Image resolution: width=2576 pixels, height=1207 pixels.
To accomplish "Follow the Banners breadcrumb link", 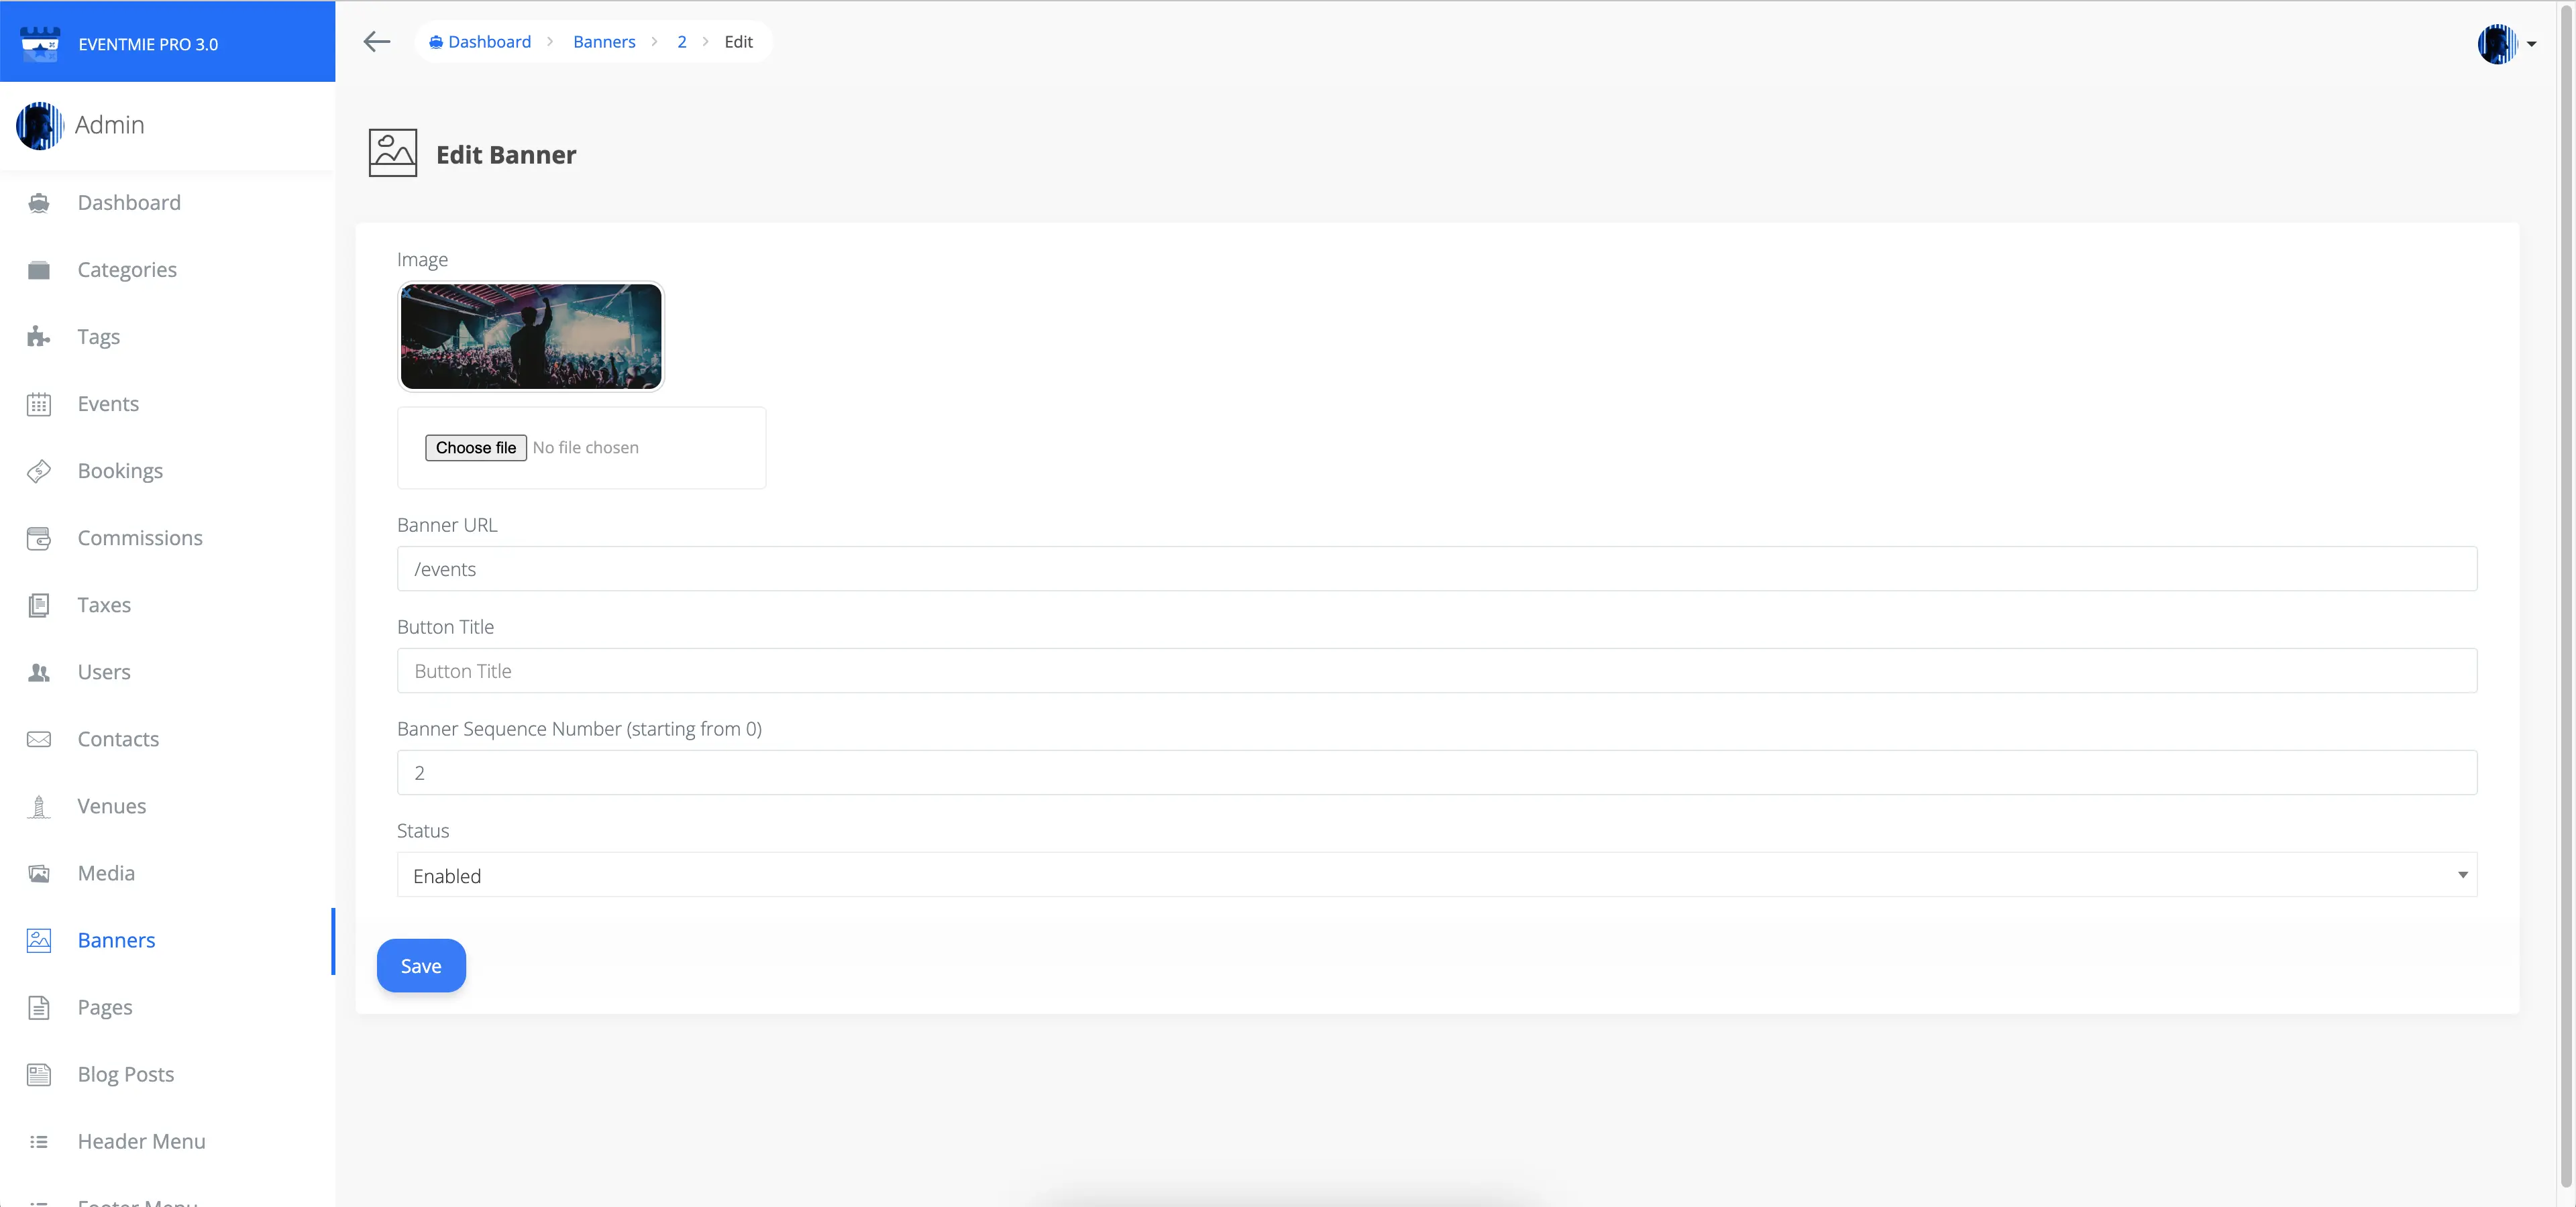I will point(604,42).
